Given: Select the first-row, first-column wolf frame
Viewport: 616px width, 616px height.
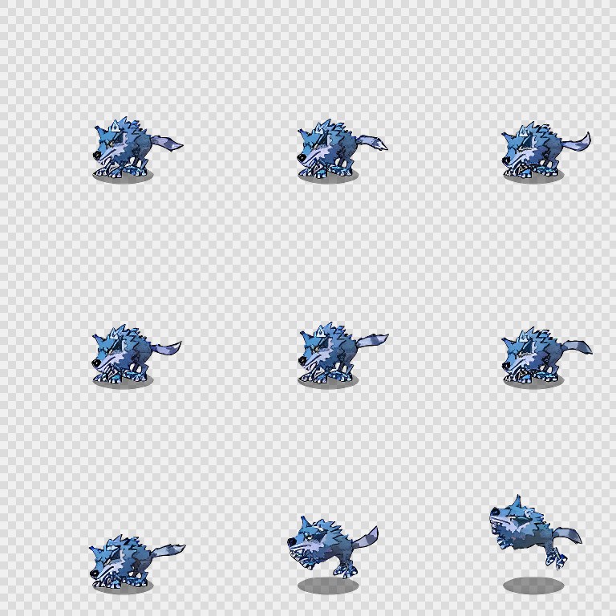Looking at the screenshot, I should [x=138, y=149].
